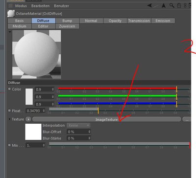Click the ImageTexture button
The image size is (196, 178).
pos(107,119)
